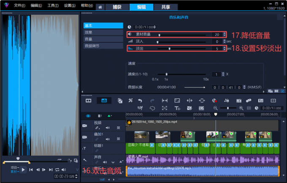Switch to storyboard view

click(88, 100)
